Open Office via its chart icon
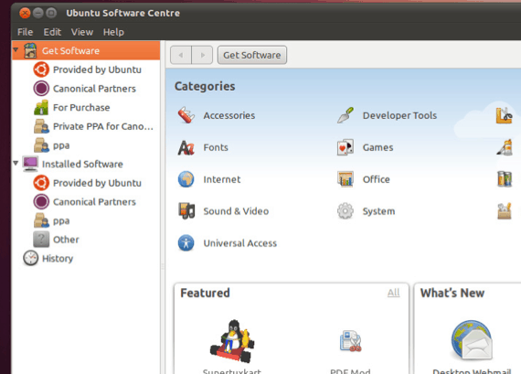The height and width of the screenshot is (374, 521). click(x=346, y=179)
